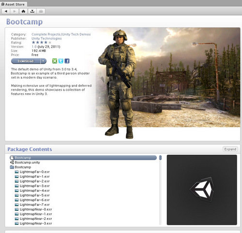This screenshot has width=242, height=233.
Task: Share via the green share icon
Action: coord(55,61)
